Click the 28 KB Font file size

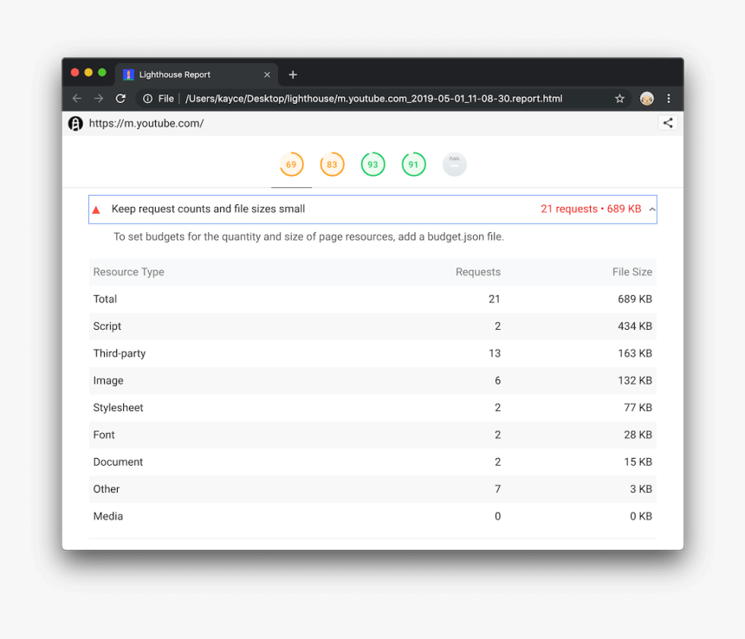(638, 435)
